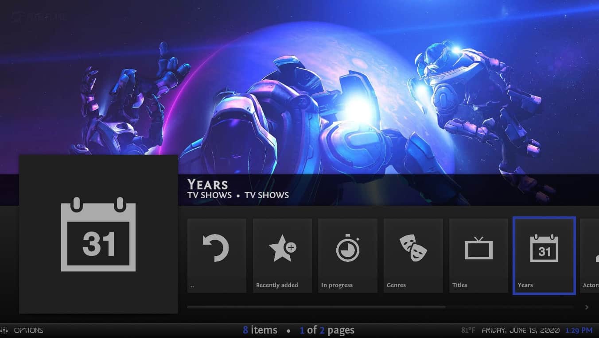Select the Years calendar tile
The image size is (599, 338).
tap(544, 255)
